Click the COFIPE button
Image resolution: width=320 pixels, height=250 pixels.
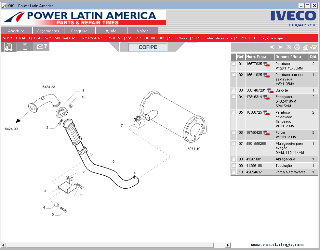tap(148, 47)
